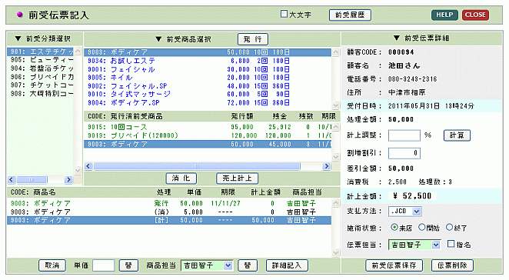Image resolution: width=509 pixels, height=280 pixels.
Task: Click the 前受伝票保存 button
Action: (394, 265)
